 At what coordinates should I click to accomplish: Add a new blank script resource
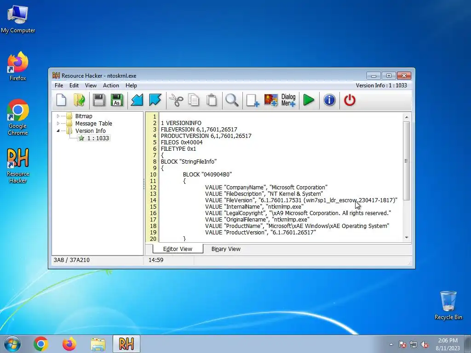[x=253, y=100]
